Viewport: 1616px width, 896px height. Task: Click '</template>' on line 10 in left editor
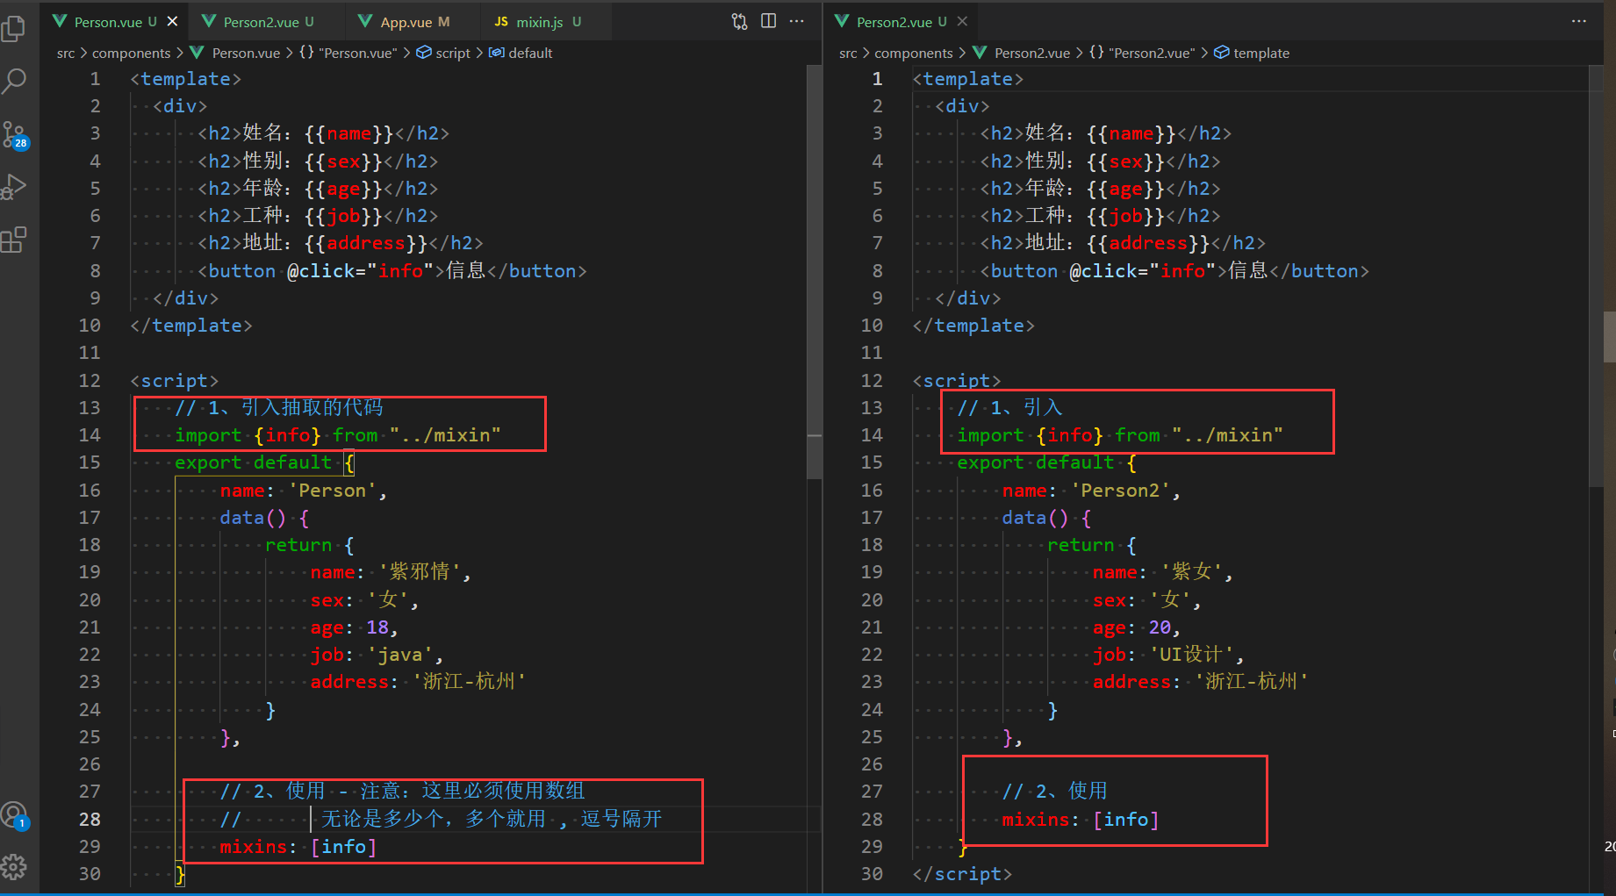click(x=191, y=326)
